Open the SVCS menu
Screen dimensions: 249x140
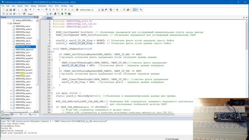click(x=57, y=6)
